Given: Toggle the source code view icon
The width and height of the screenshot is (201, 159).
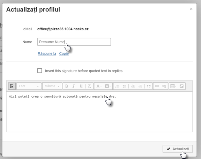Looking at the screenshot, I should [x=12, y=86].
